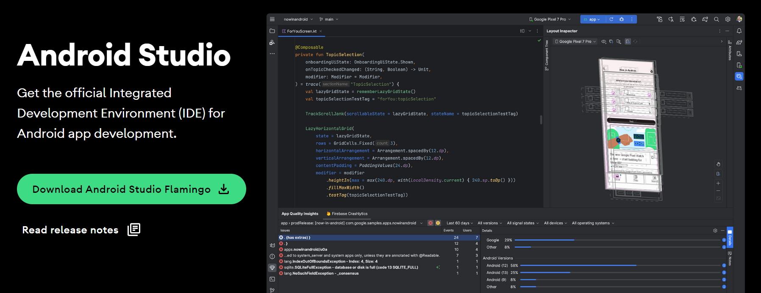Select the Firebase Crashlytics tab
The height and width of the screenshot is (293, 761).
coord(347,214)
